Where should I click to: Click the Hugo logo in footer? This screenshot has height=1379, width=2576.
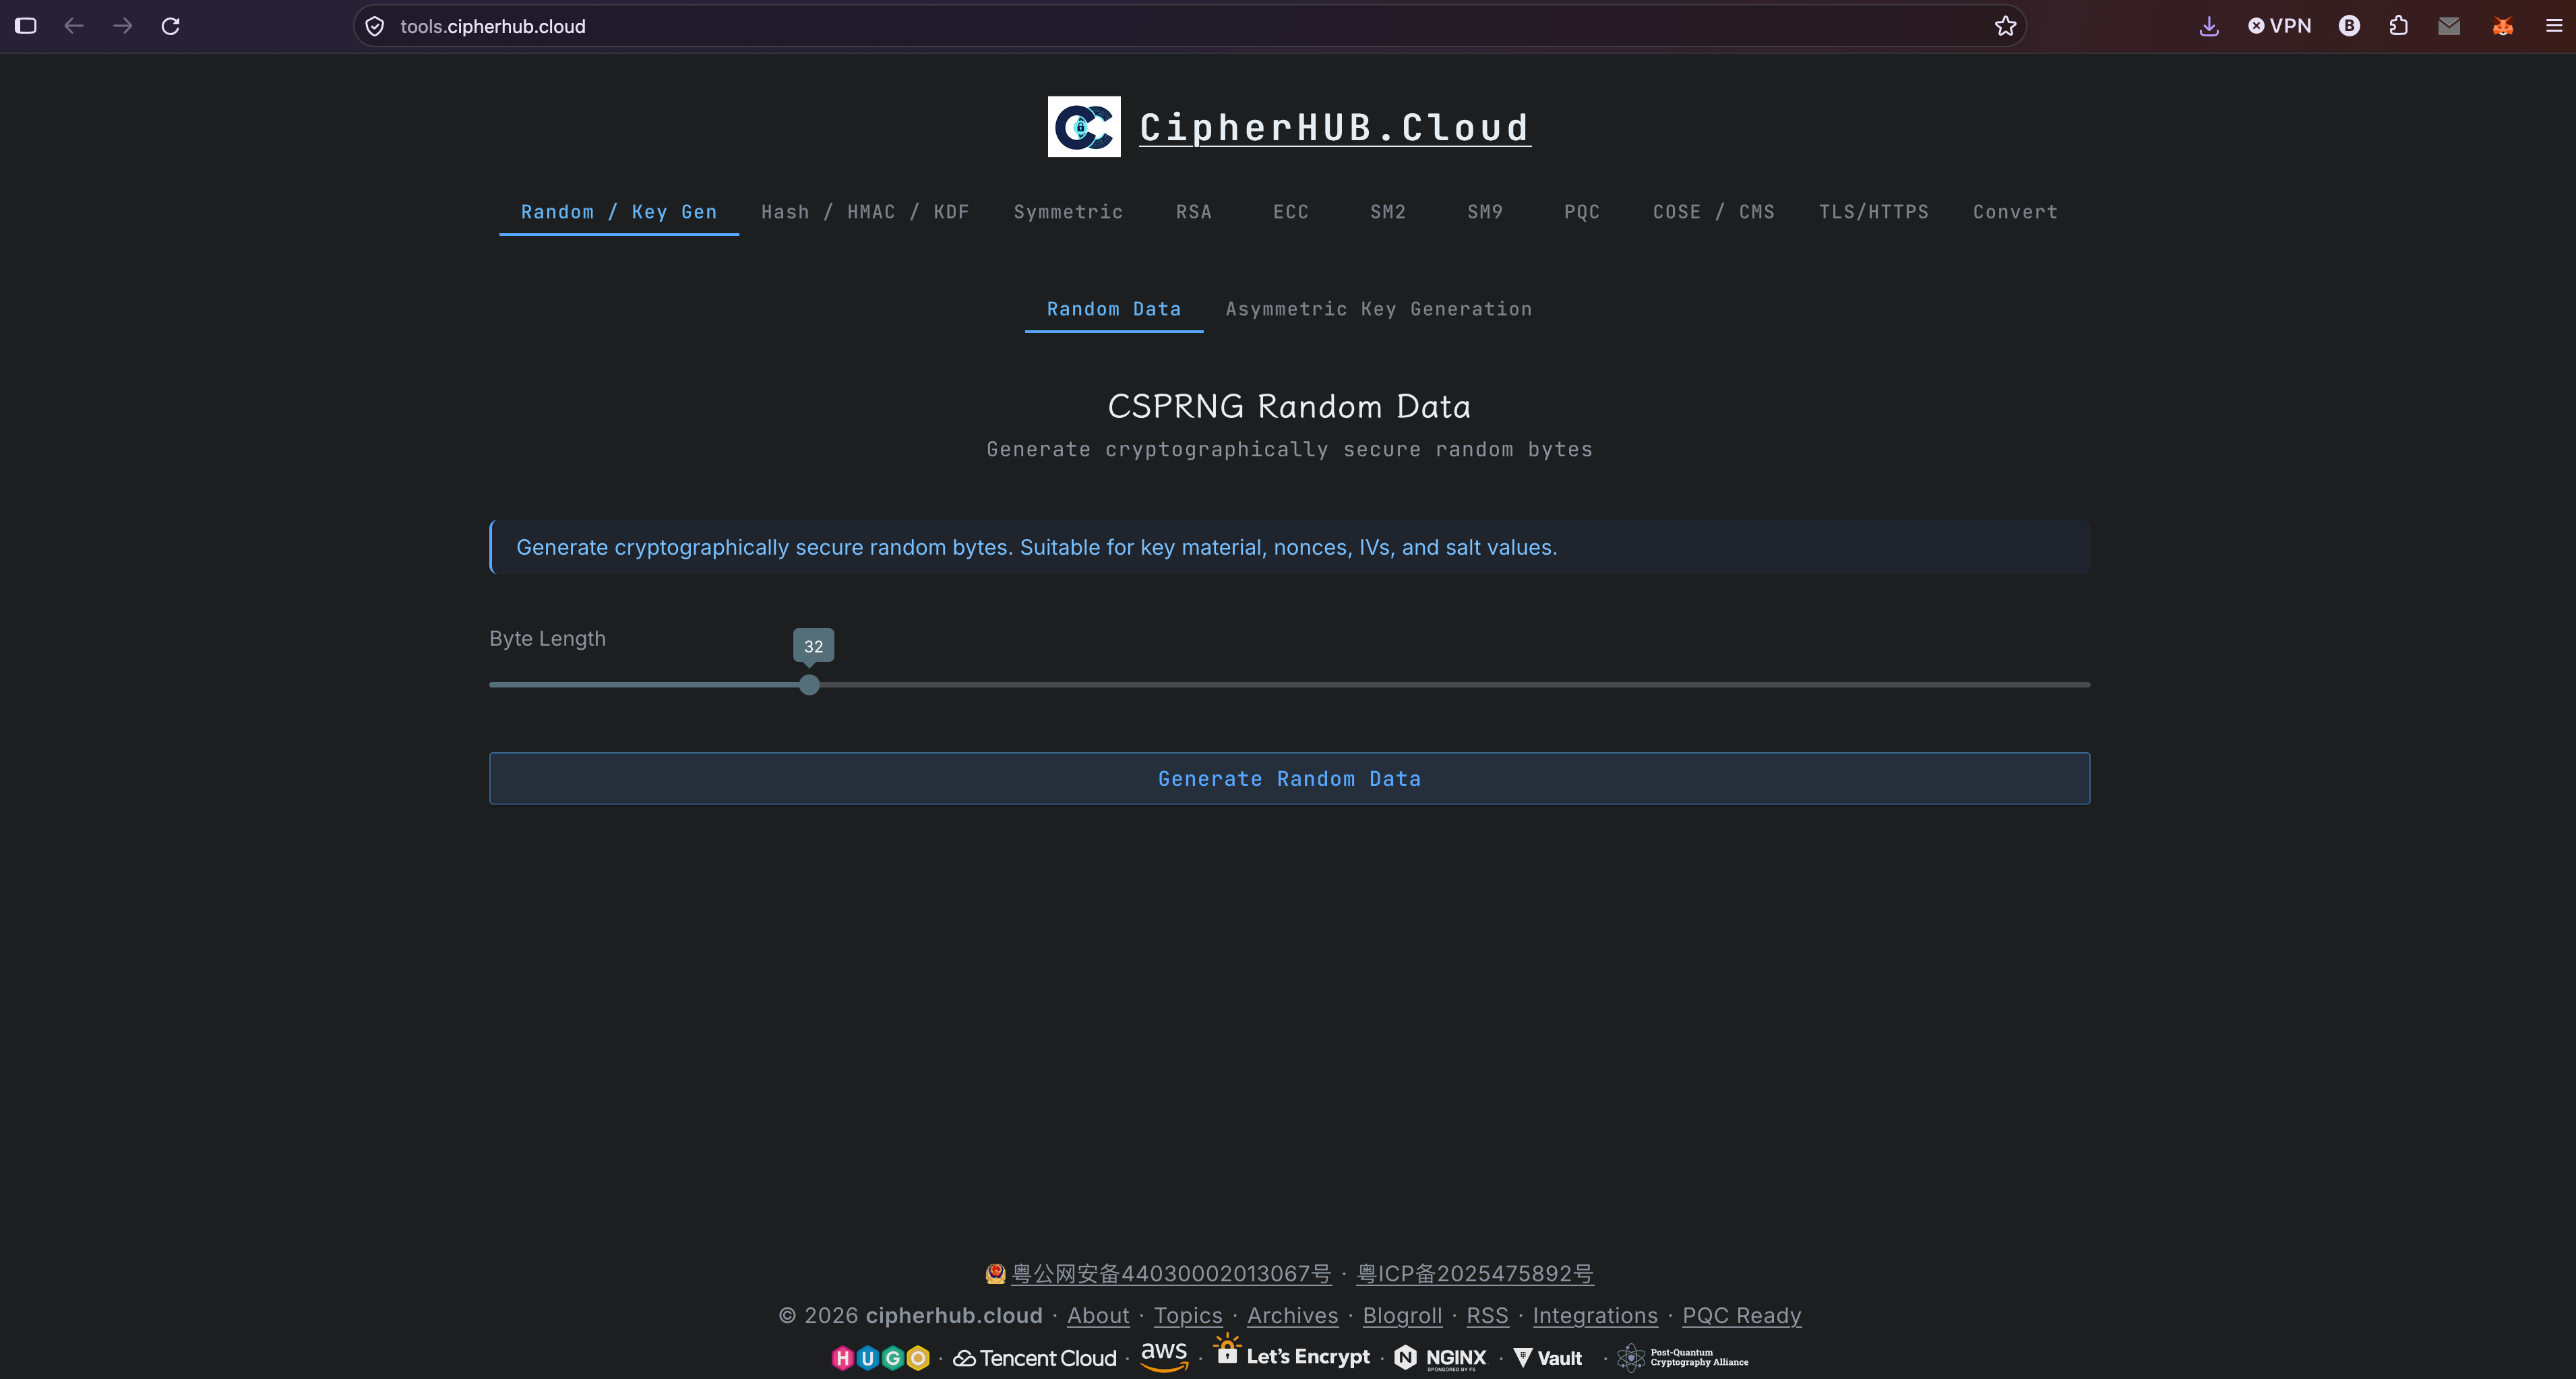coord(881,1358)
